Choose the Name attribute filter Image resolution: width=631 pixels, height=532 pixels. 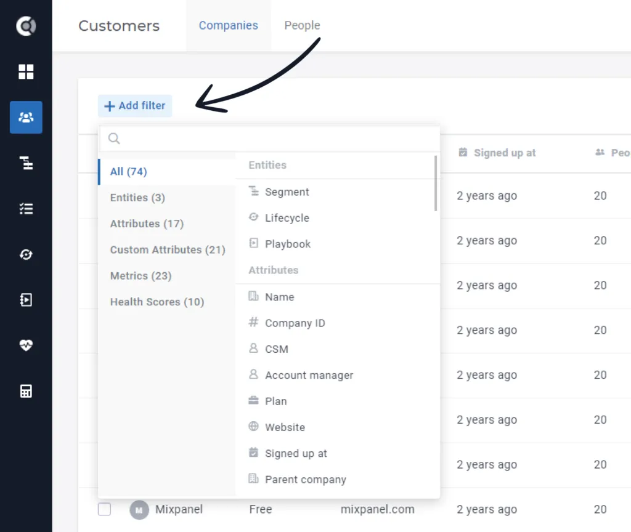pyautogui.click(x=338, y=297)
